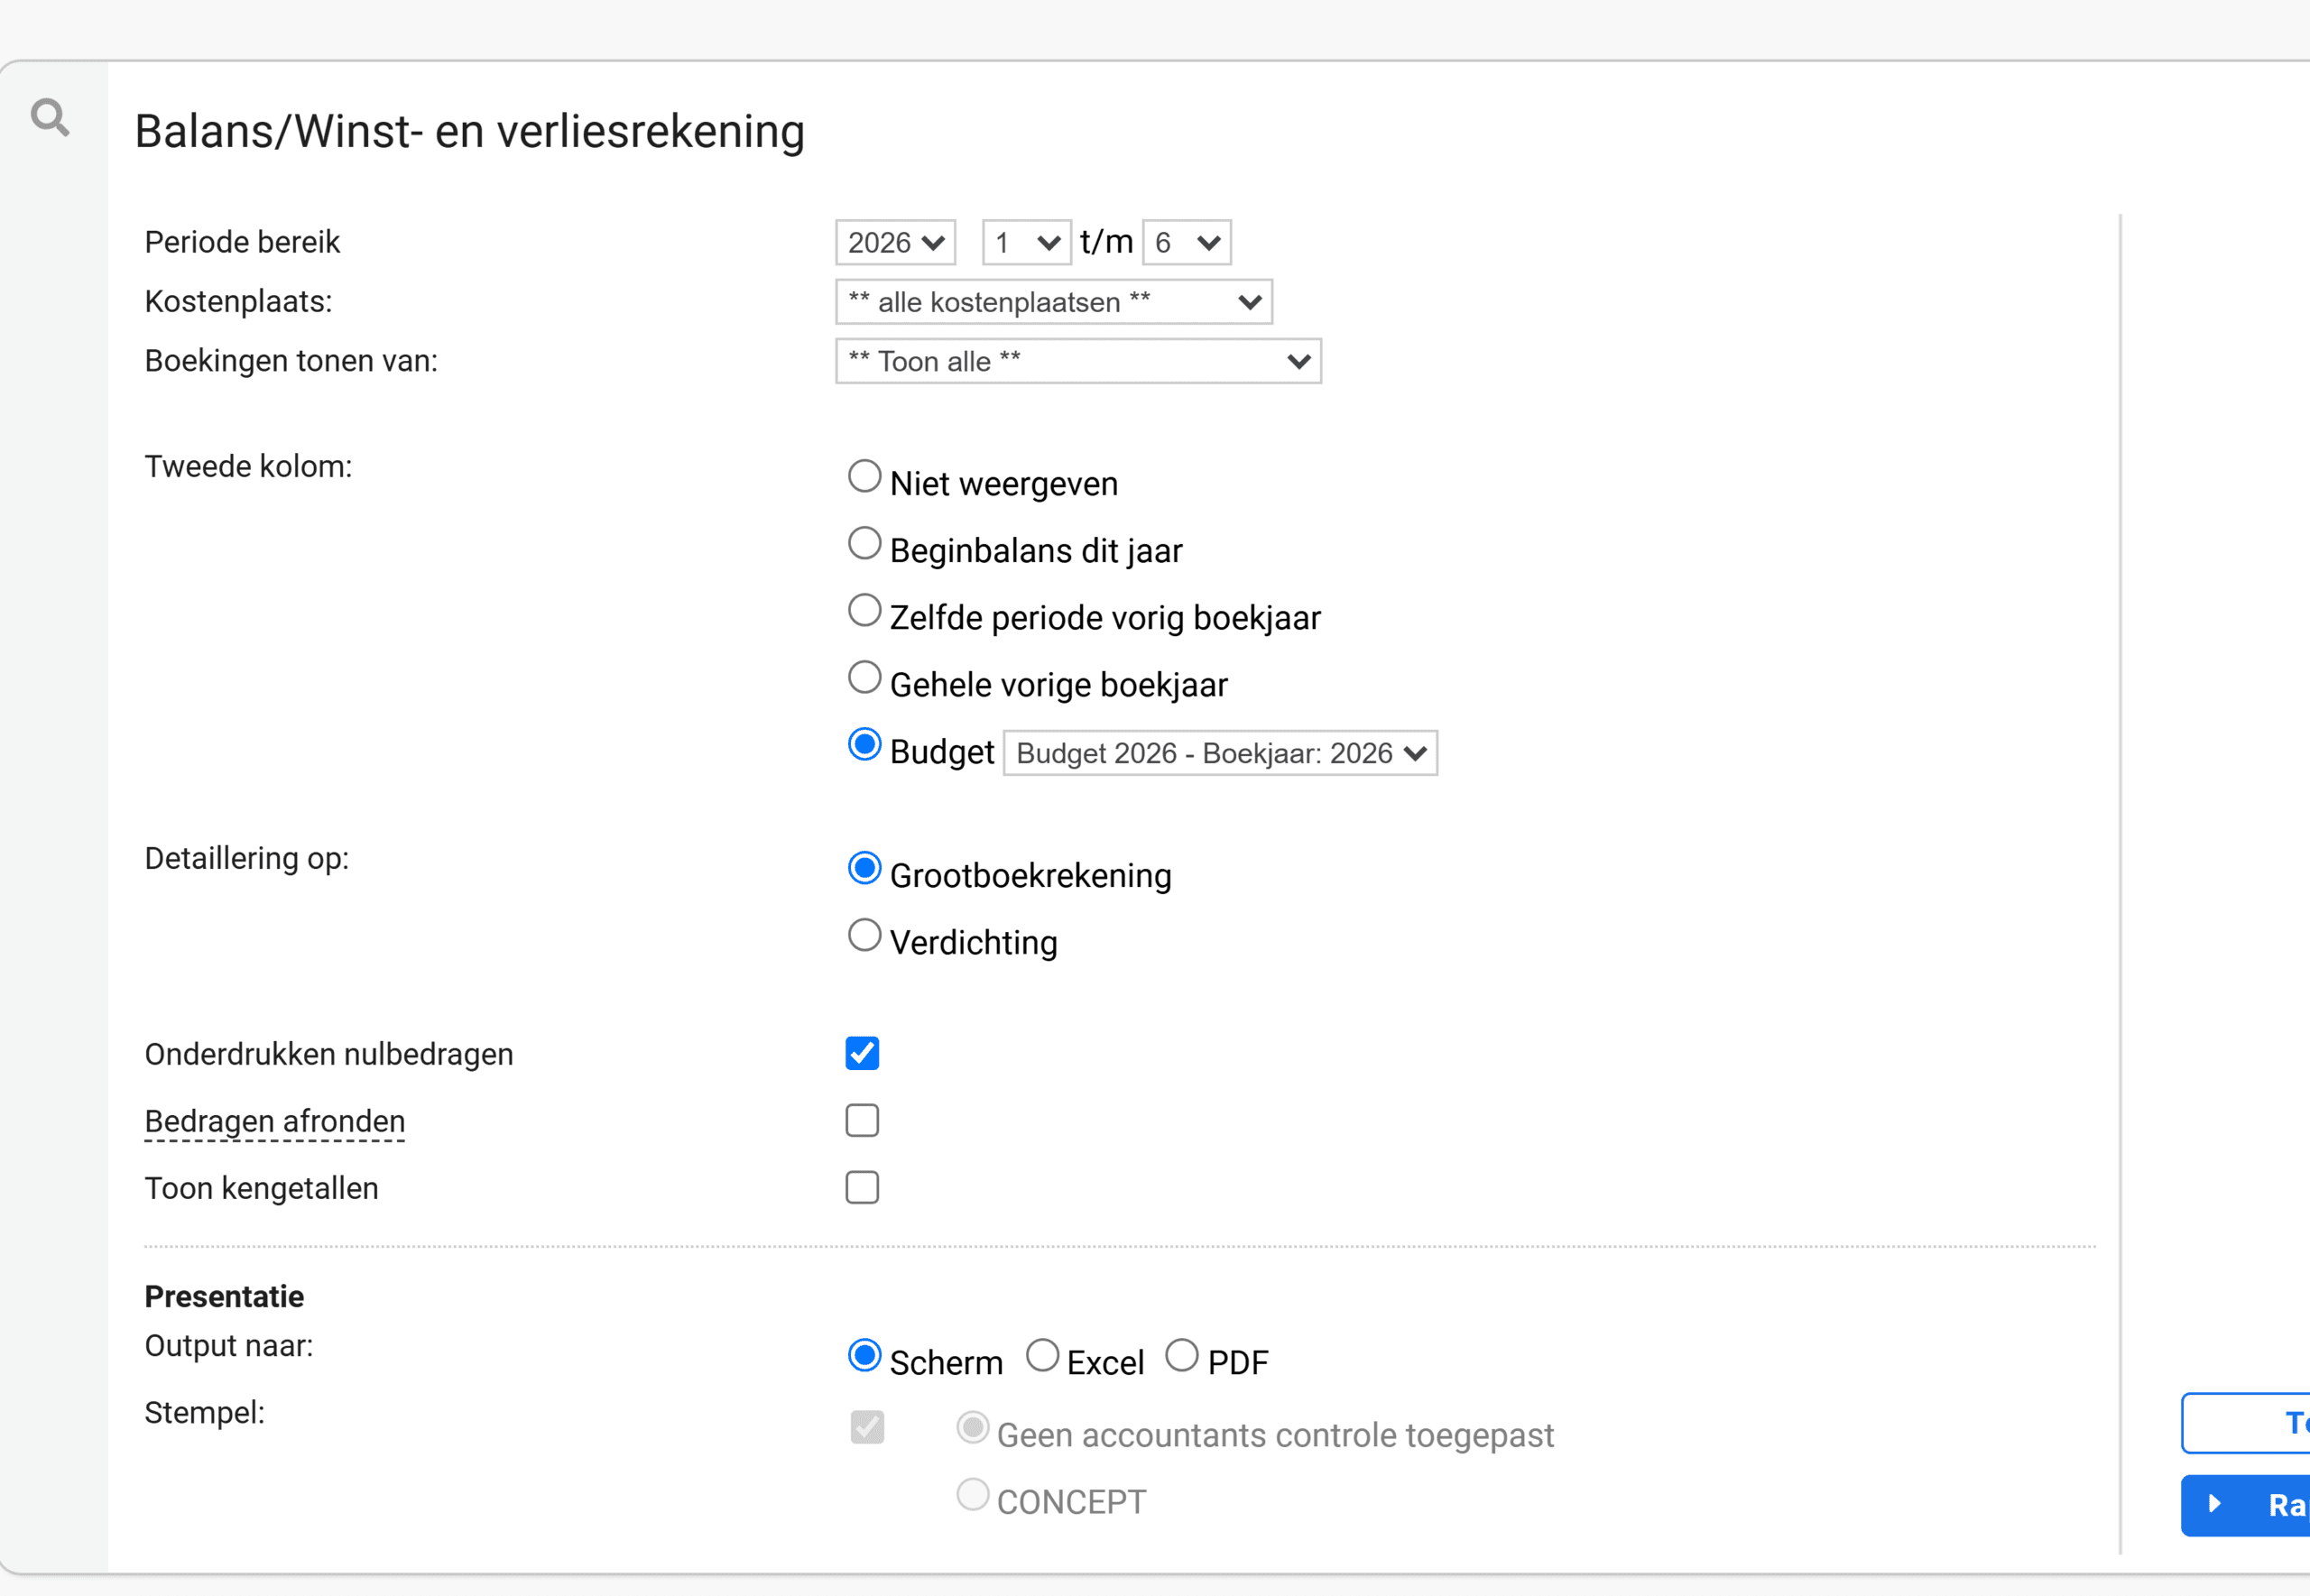Select Grootboekrekening detail level
2310x1596 pixels.
pyautogui.click(x=864, y=868)
